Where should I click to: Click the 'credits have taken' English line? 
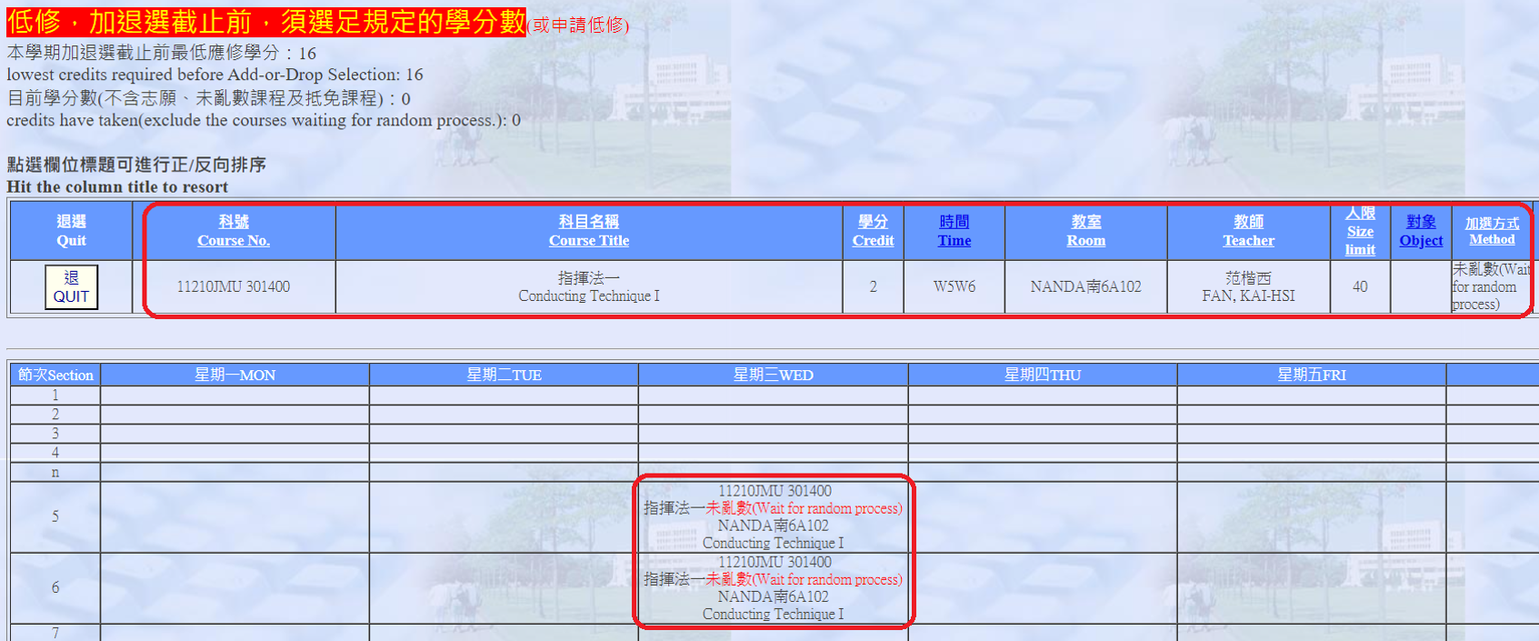264,120
